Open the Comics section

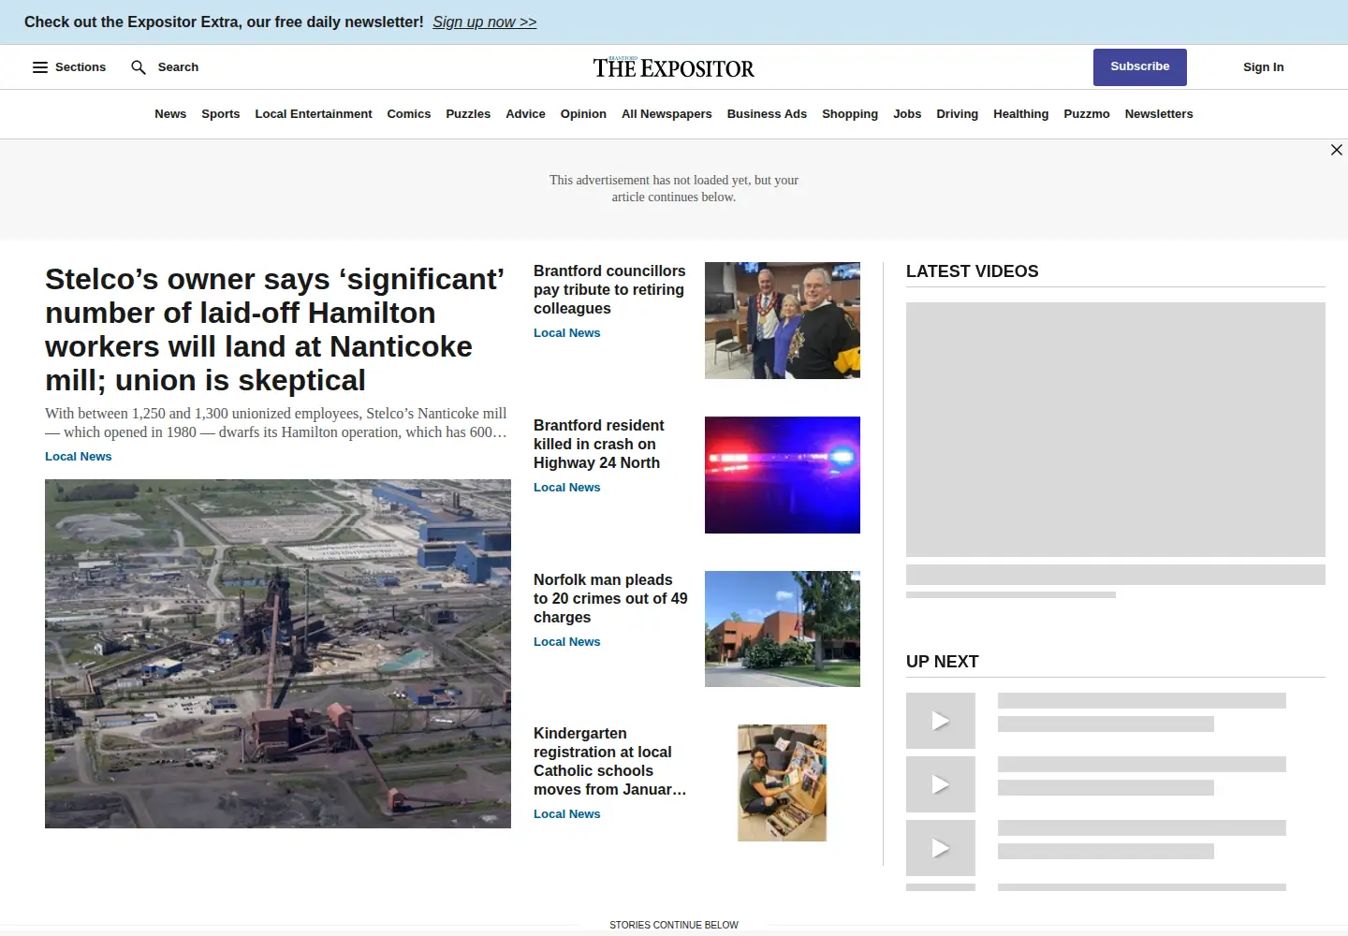[409, 114]
